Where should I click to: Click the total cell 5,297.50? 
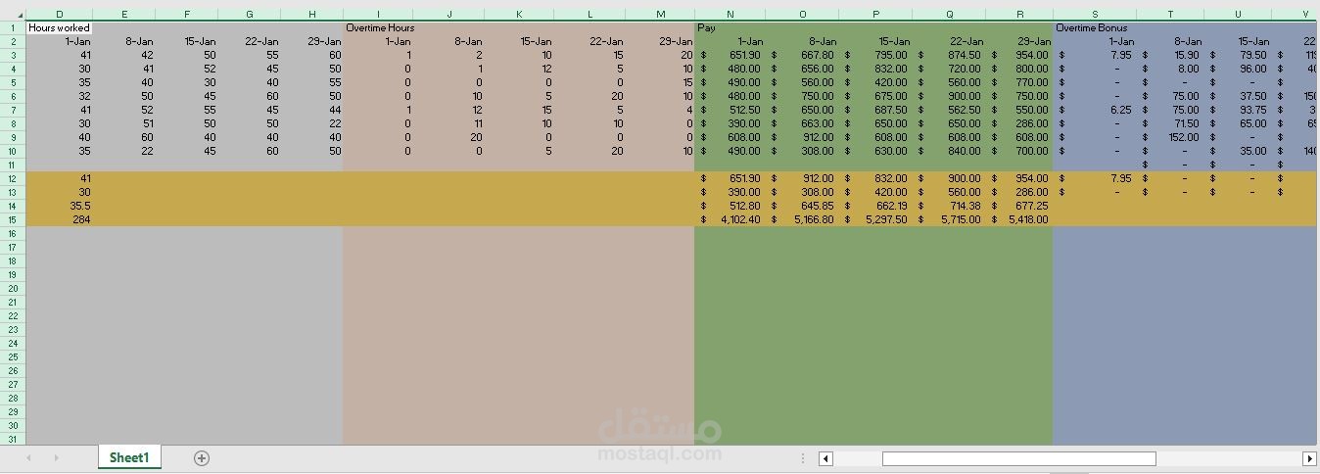click(875, 219)
